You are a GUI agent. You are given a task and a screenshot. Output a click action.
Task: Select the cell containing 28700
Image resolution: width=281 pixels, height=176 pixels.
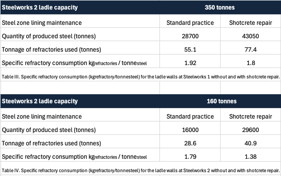[190, 36]
